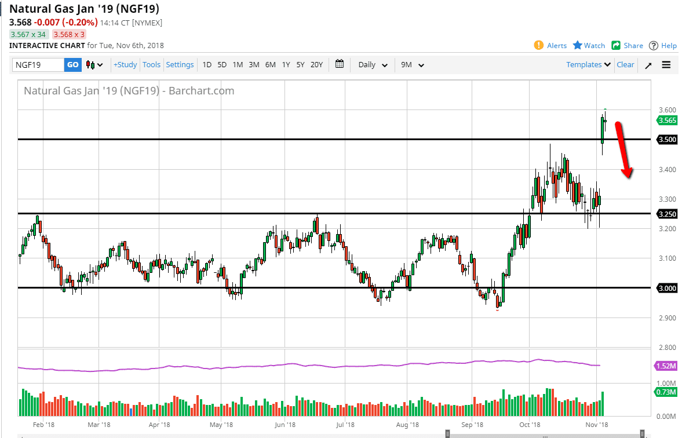Click the NGF19 symbol input field
The width and height of the screenshot is (682, 438).
coord(38,65)
